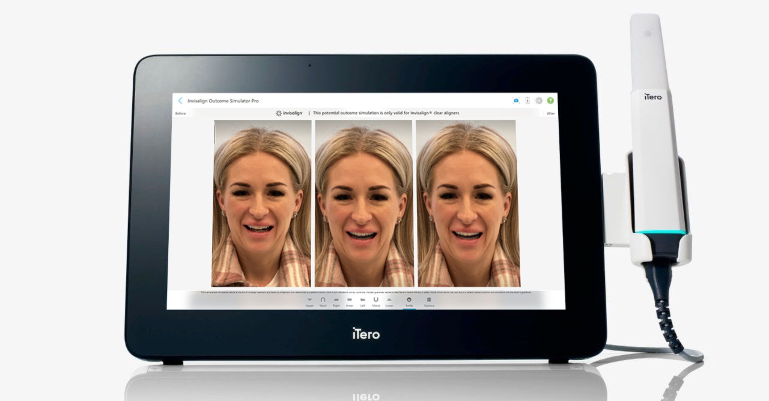Open the Options menu

(x=429, y=302)
